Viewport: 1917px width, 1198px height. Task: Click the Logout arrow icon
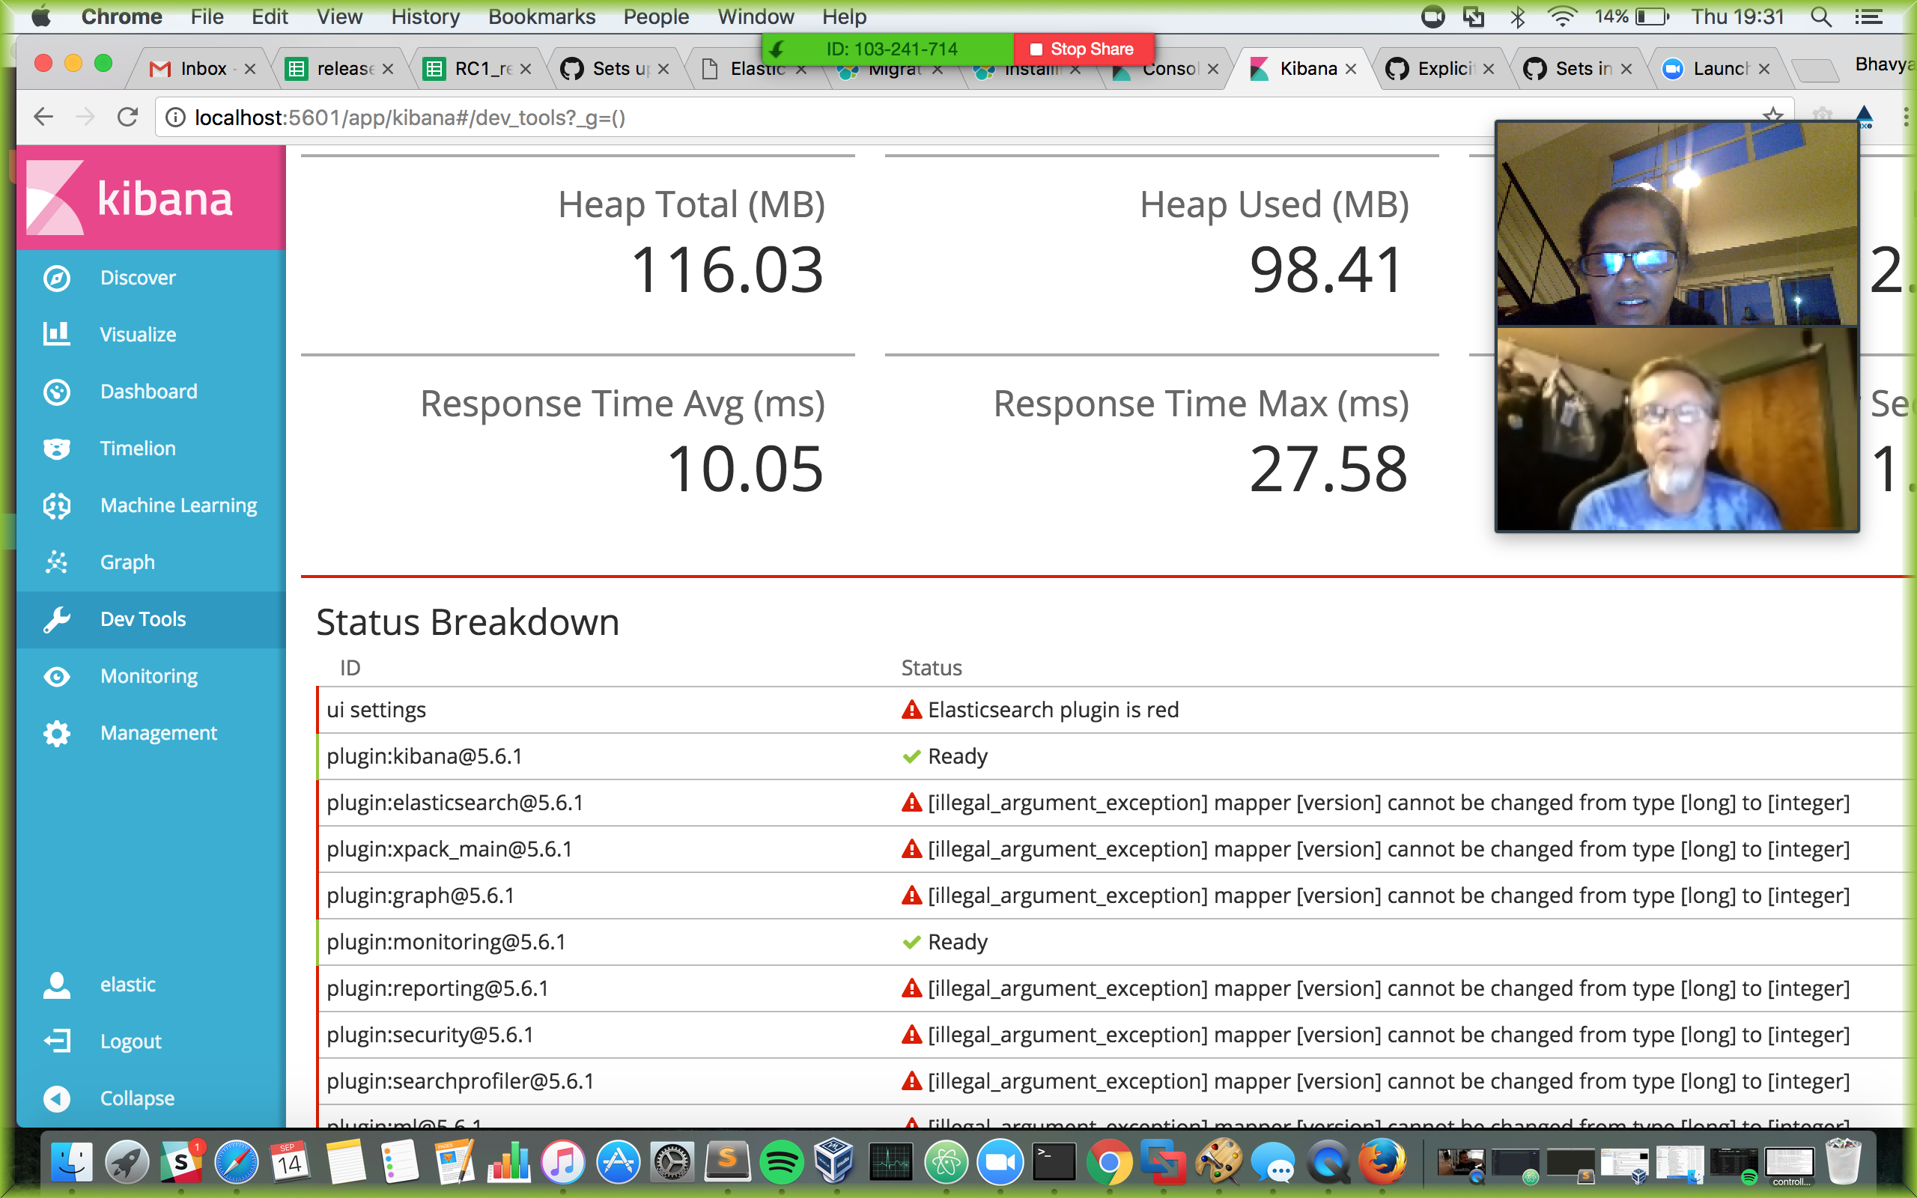(56, 1041)
